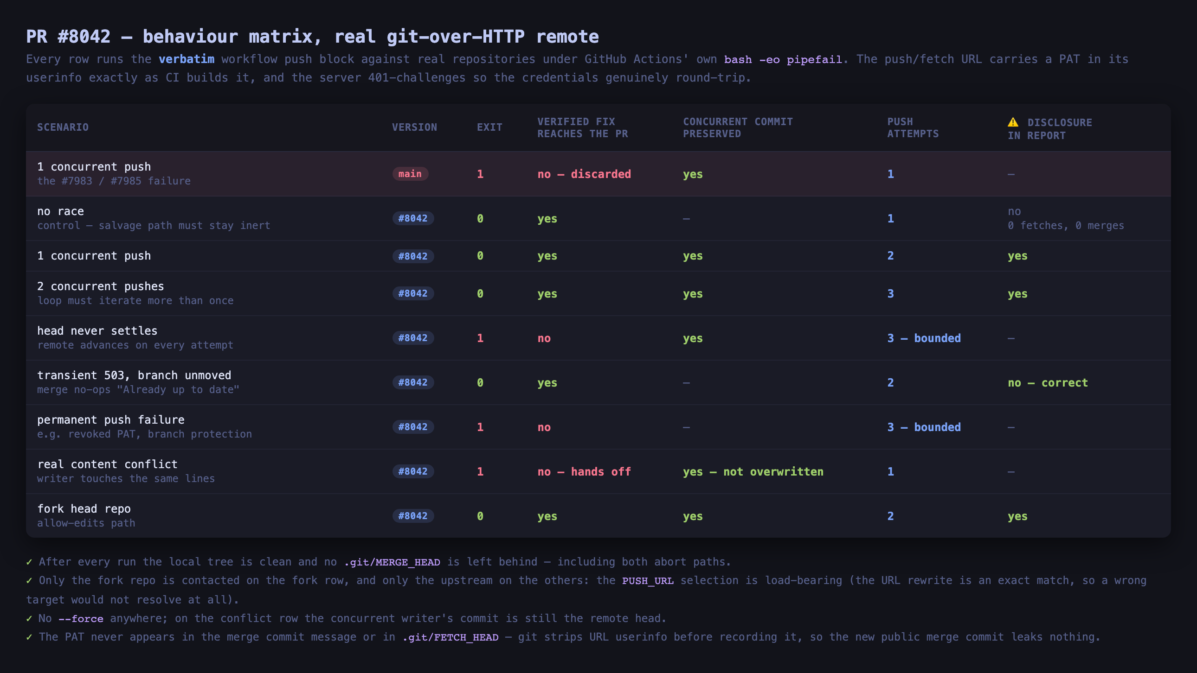Click the VERSION column header

(414, 127)
